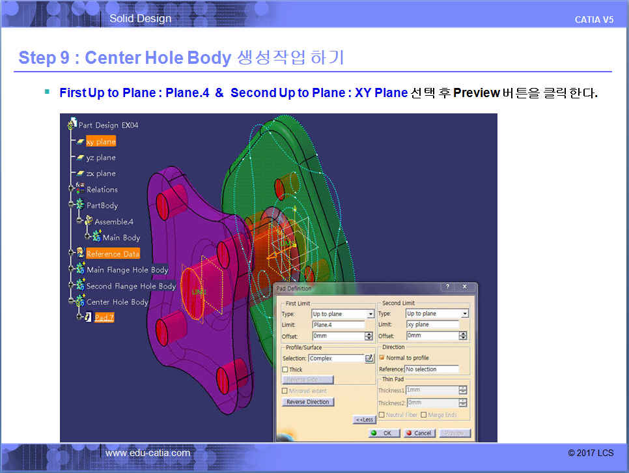Select the Reference Data icon

(80, 253)
